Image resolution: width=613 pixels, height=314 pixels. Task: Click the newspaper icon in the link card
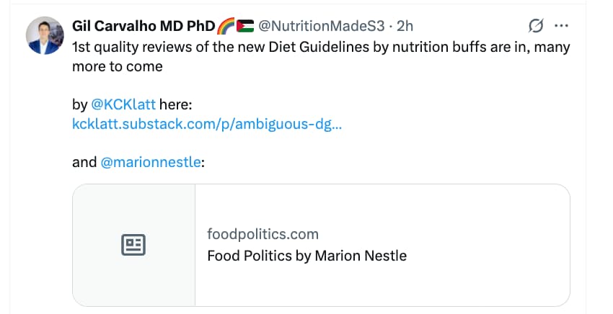tap(133, 246)
